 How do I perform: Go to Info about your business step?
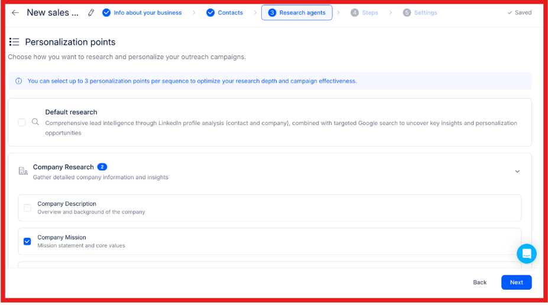click(x=142, y=12)
